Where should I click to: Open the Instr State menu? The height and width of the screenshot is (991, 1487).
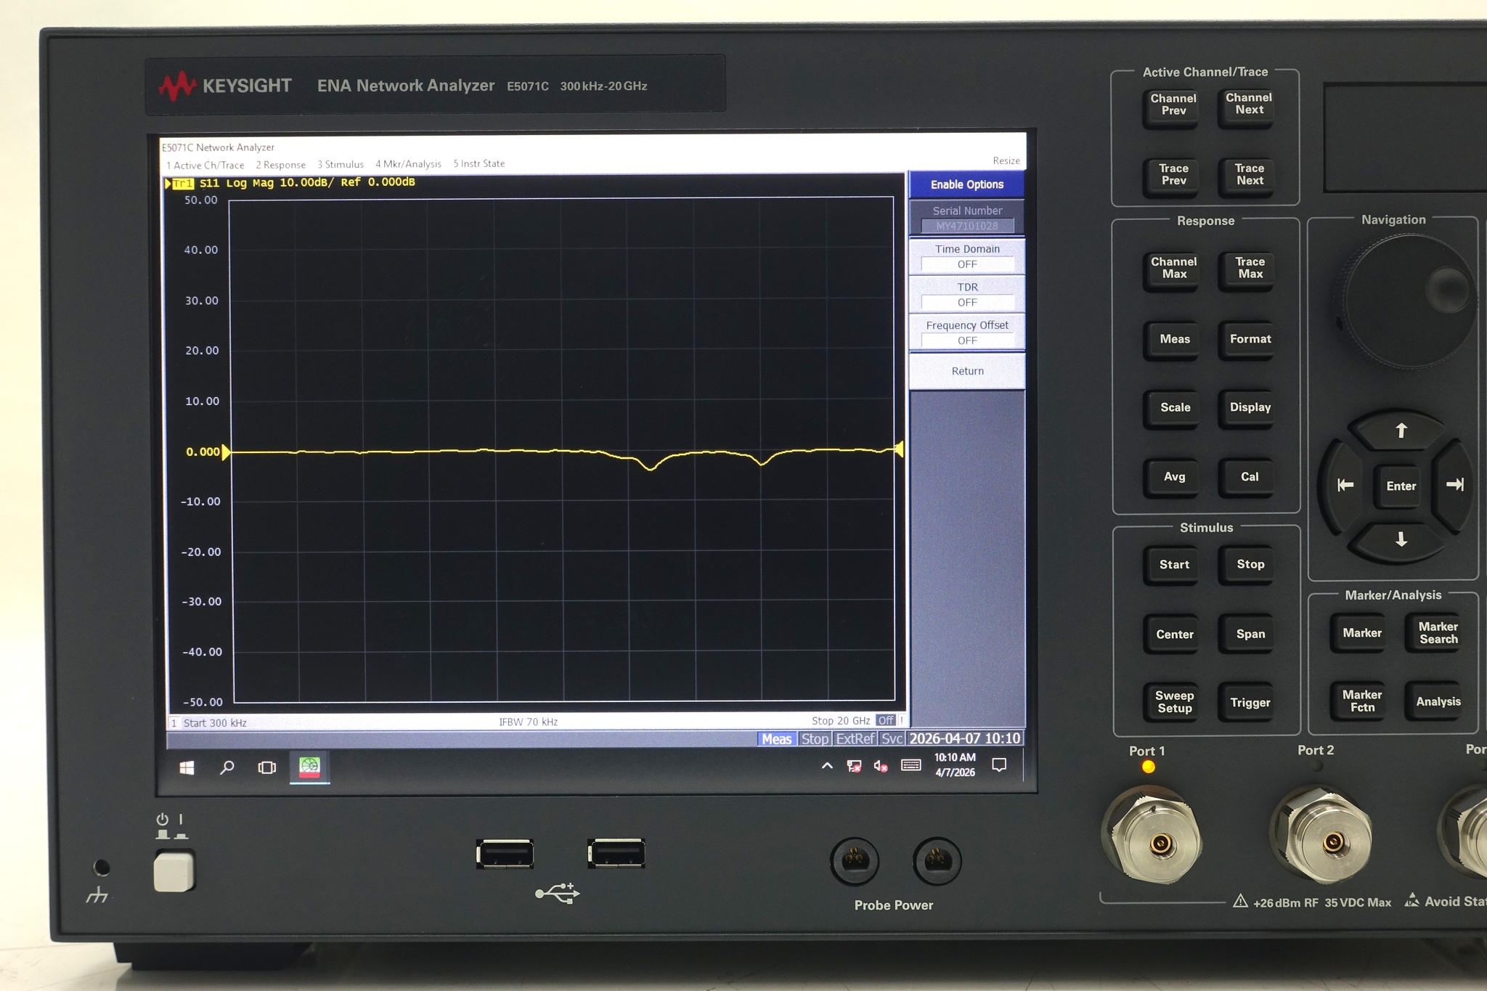click(479, 163)
